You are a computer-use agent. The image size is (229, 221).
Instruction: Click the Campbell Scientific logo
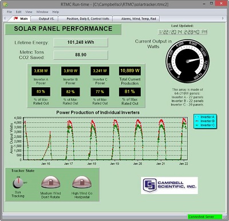pos(169,185)
